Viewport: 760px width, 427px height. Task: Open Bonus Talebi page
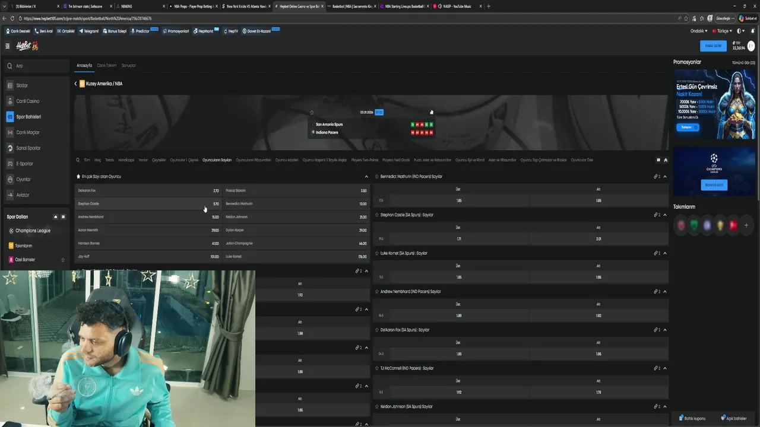[x=115, y=31]
